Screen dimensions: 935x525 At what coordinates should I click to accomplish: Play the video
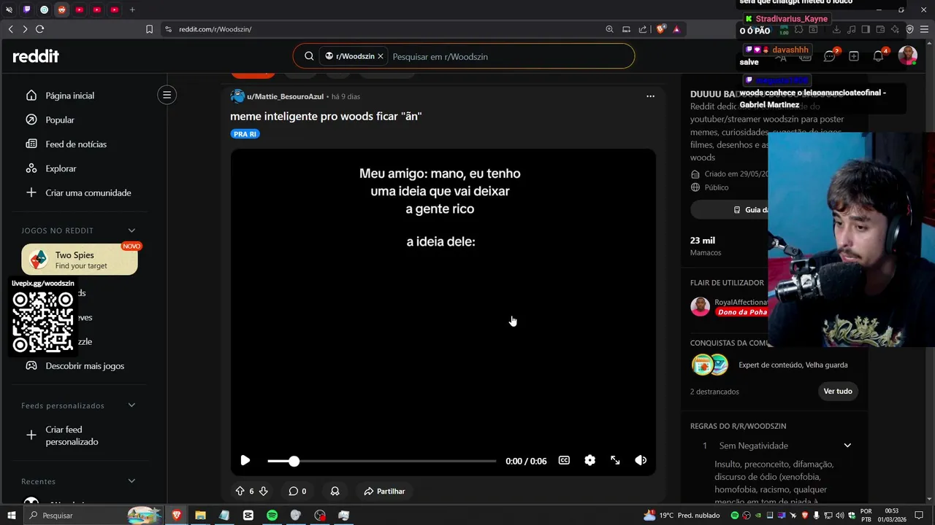coord(245,461)
